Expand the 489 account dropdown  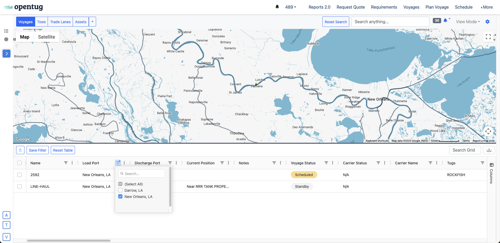tap(290, 7)
